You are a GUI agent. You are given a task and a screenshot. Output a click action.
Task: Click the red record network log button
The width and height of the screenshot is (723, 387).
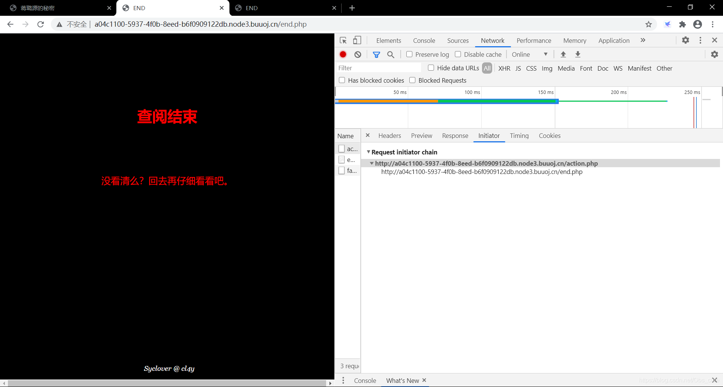(x=343, y=54)
